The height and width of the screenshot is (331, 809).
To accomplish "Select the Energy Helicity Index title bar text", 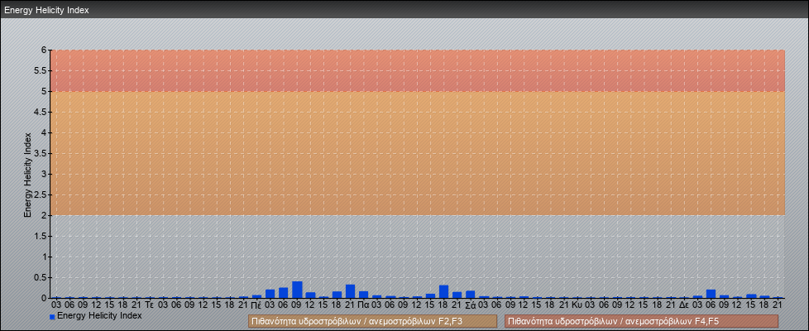I will pyautogui.click(x=47, y=11).
